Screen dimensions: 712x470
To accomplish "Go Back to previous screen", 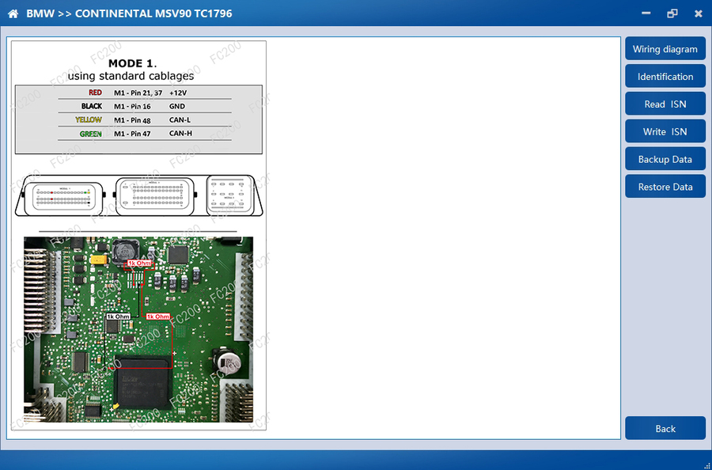I will pos(665,428).
